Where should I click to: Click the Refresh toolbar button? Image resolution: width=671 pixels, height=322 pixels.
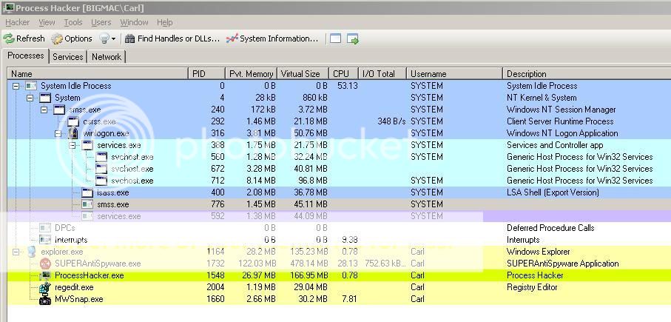(24, 38)
